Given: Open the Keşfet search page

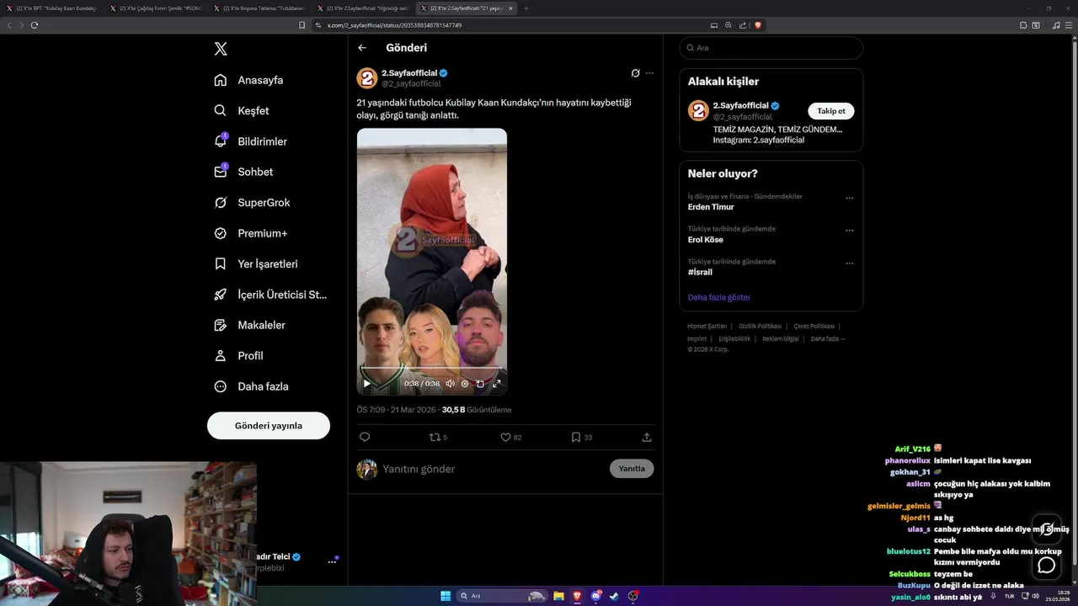Looking at the screenshot, I should point(242,110).
